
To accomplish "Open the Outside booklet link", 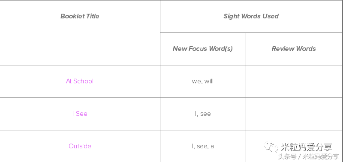I will (80, 146).
